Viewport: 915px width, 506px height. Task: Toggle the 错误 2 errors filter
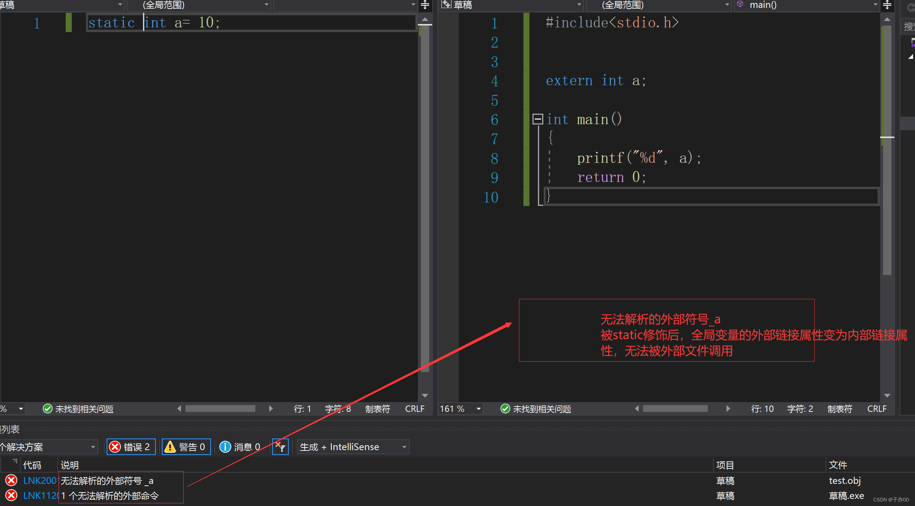point(131,447)
